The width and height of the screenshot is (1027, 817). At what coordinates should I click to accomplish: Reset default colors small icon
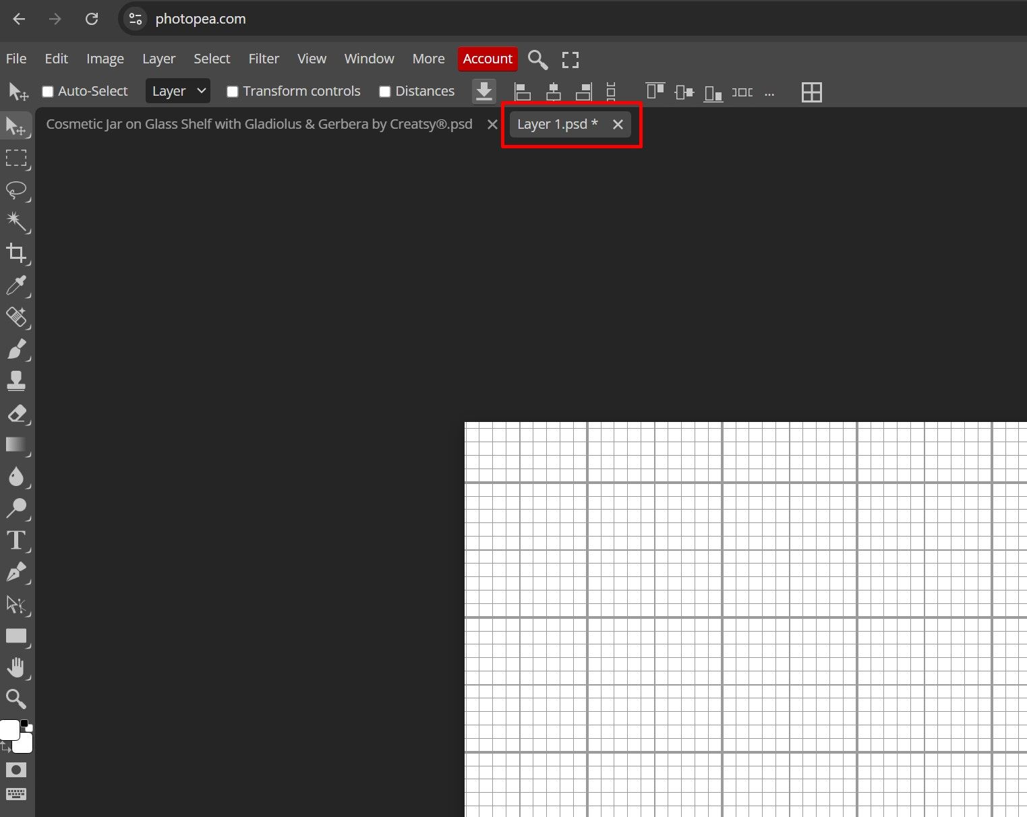coord(27,725)
